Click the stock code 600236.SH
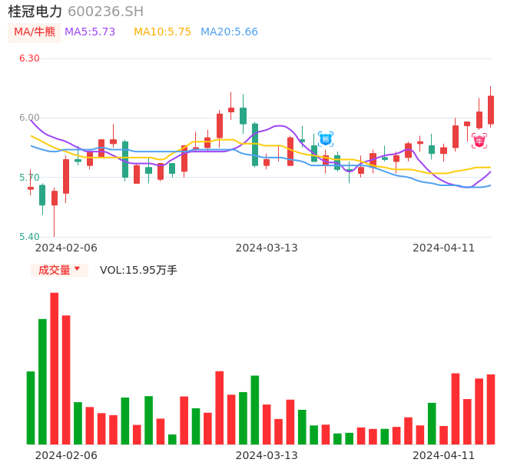Image resolution: width=527 pixels, height=466 pixels. point(105,12)
